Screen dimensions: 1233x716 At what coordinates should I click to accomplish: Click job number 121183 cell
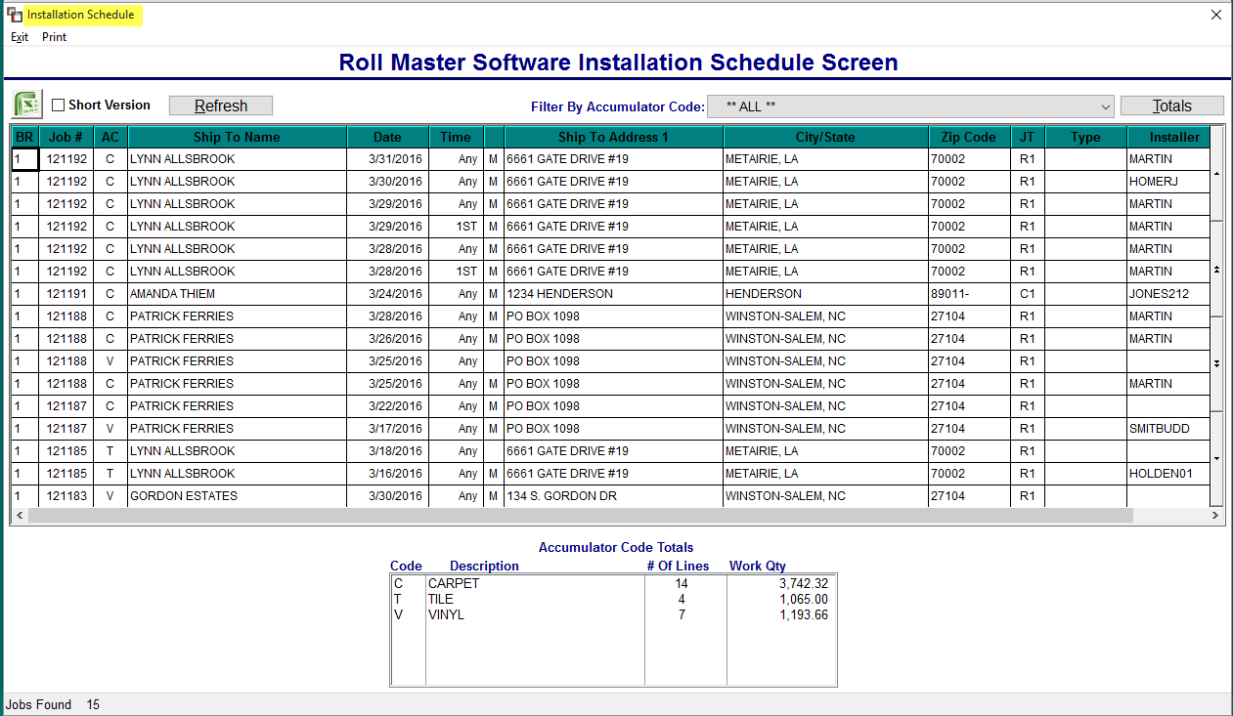click(66, 496)
